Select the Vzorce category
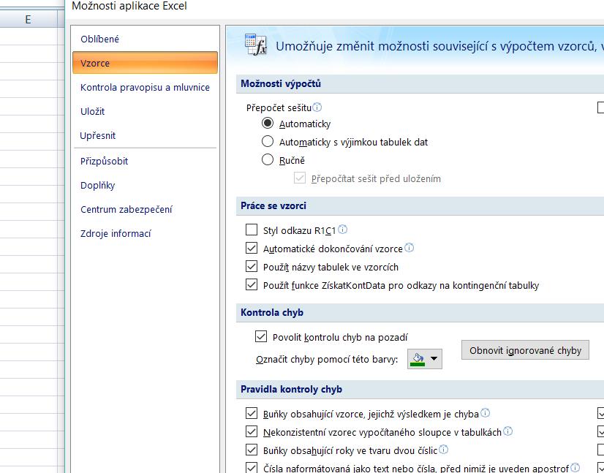Viewport: 604px width, 473px height. [x=145, y=63]
